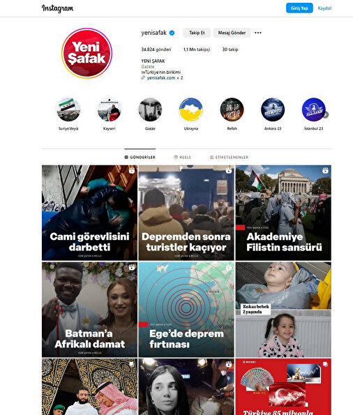Open the Ukrayna flag highlight

tap(191, 110)
